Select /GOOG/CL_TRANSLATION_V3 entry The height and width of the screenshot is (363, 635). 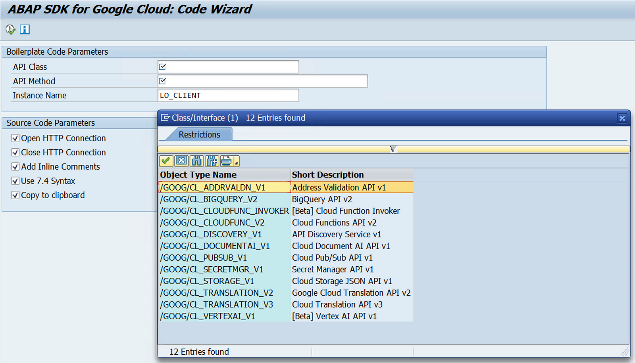(x=225, y=304)
